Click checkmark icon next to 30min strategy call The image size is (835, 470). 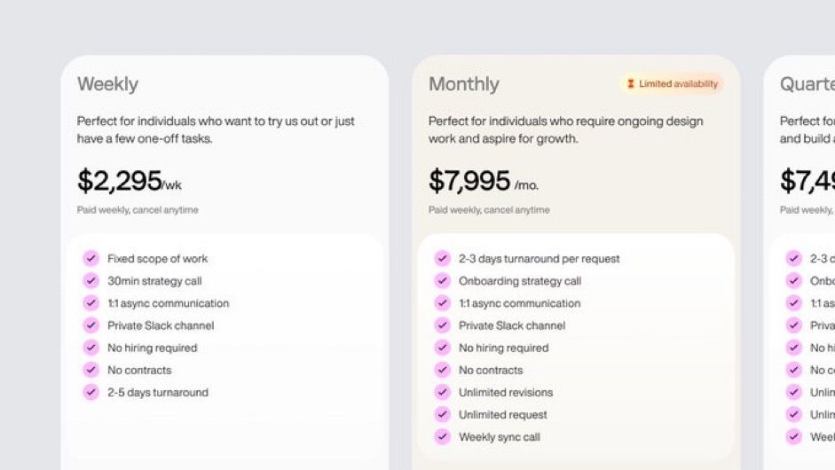pyautogui.click(x=91, y=280)
